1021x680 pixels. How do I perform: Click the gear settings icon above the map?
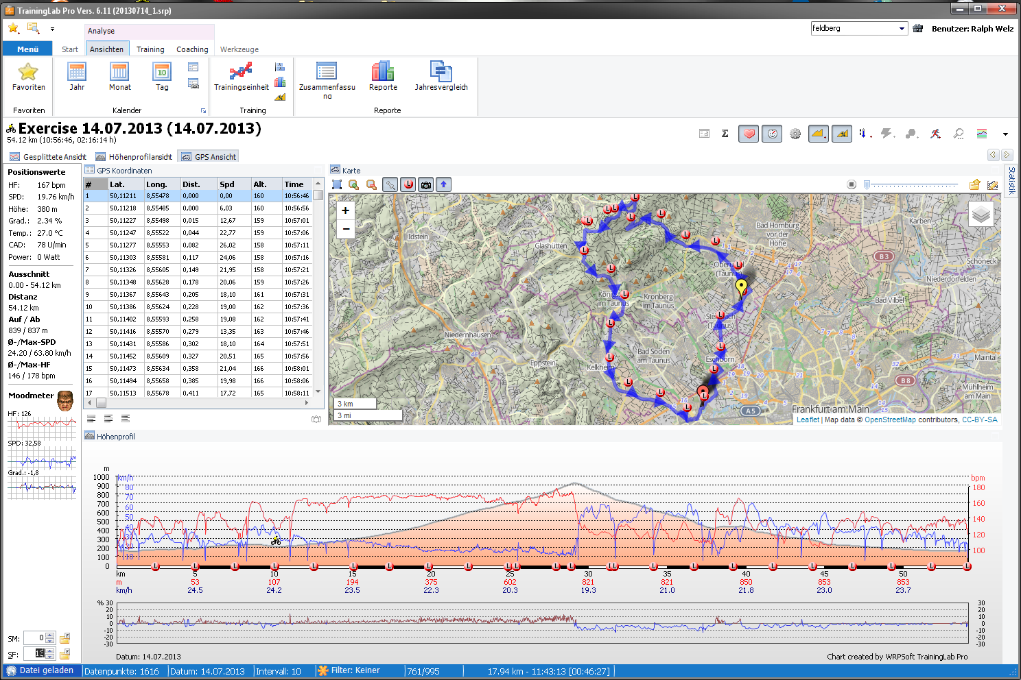795,134
